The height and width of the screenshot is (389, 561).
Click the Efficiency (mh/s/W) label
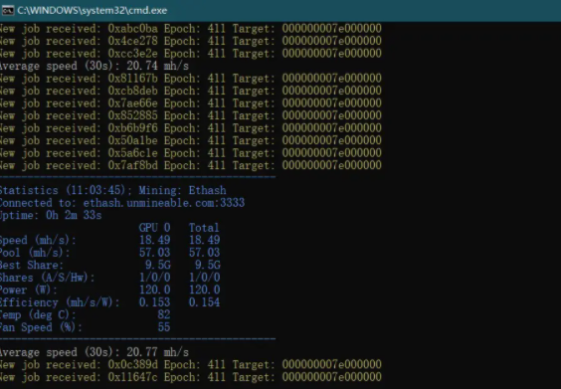click(60, 302)
